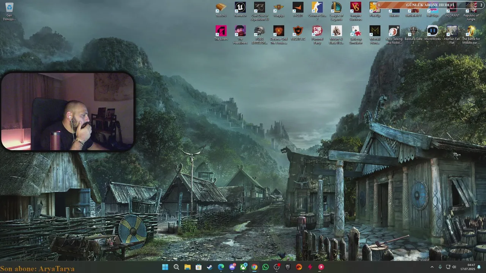The height and width of the screenshot is (273, 486).
Task: Select the MicroWorks desktop shortcut
Action: click(433, 33)
